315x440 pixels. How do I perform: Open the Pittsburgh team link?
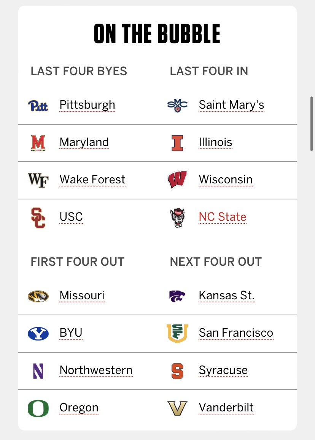[x=87, y=105]
